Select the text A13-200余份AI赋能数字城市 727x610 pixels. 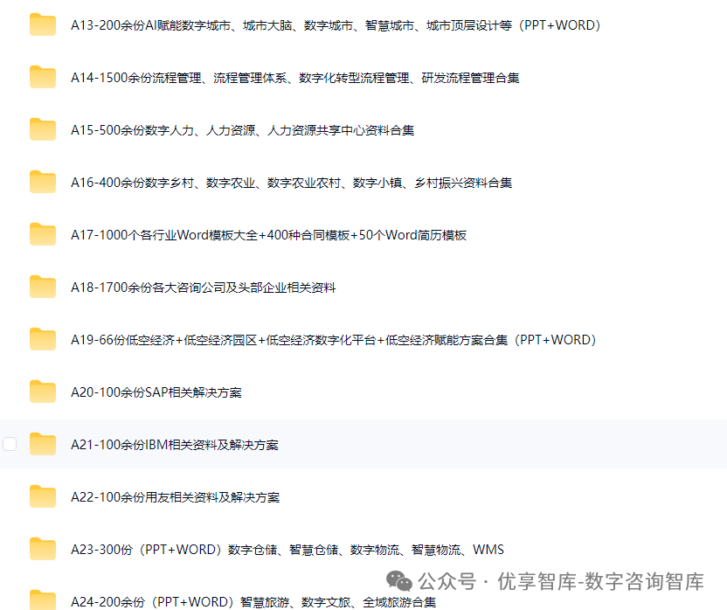tap(150, 25)
